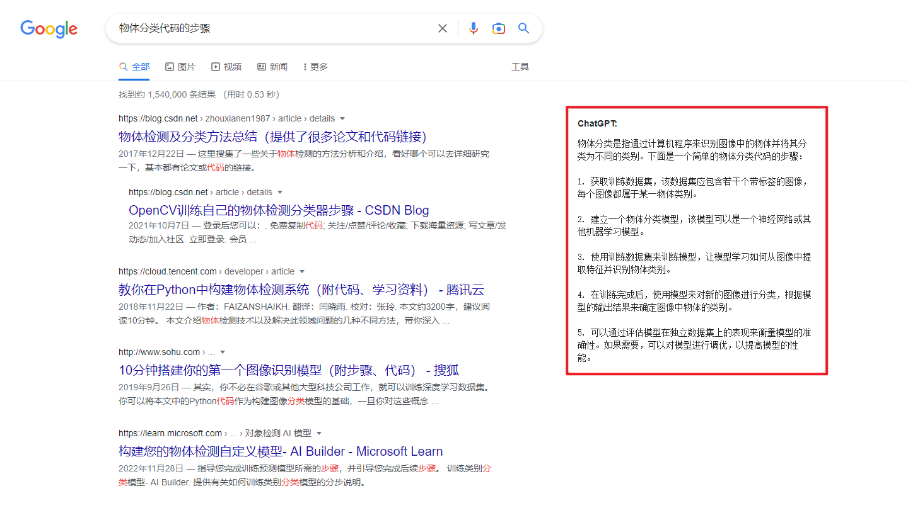
Task: Open the 更多 menu
Action: 315,67
